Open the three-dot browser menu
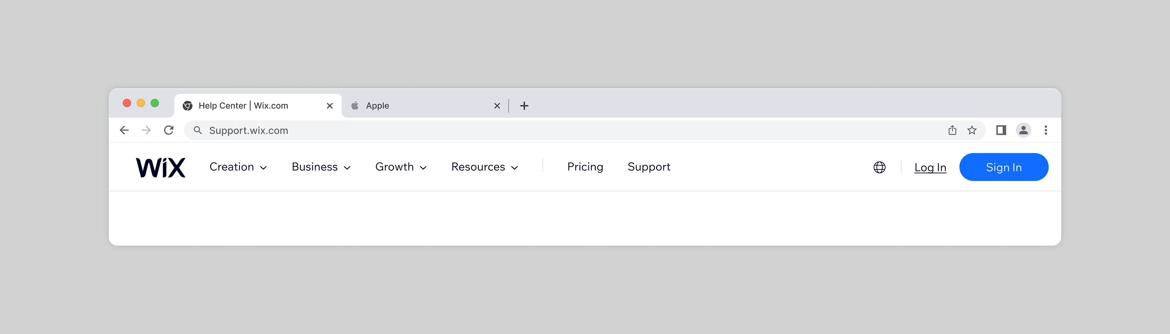Screen dimensions: 1170x334 [1046, 130]
